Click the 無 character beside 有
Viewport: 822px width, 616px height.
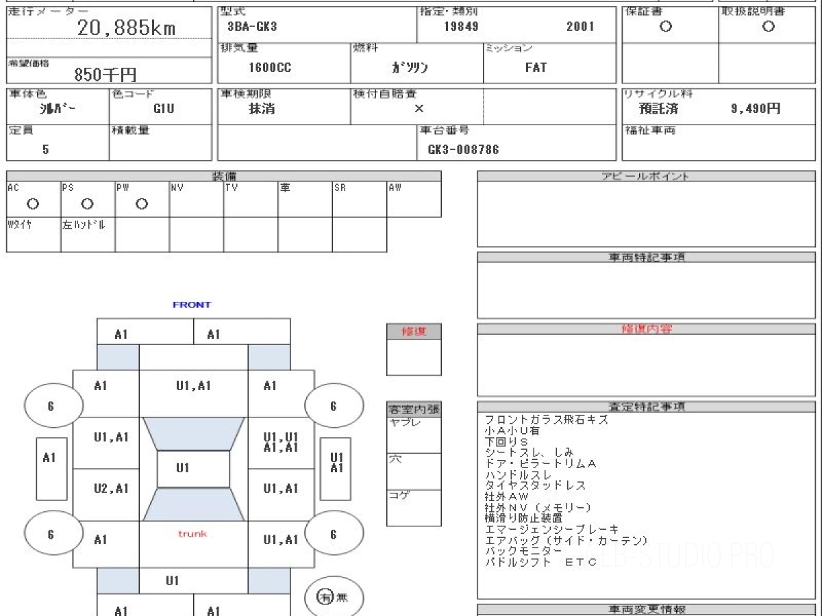tap(342, 597)
